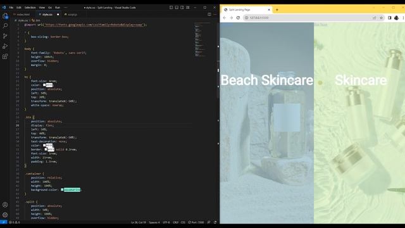Viewport: 405px width, 228px height.
Task: Change language mode via CSS status item
Action: (x=183, y=222)
